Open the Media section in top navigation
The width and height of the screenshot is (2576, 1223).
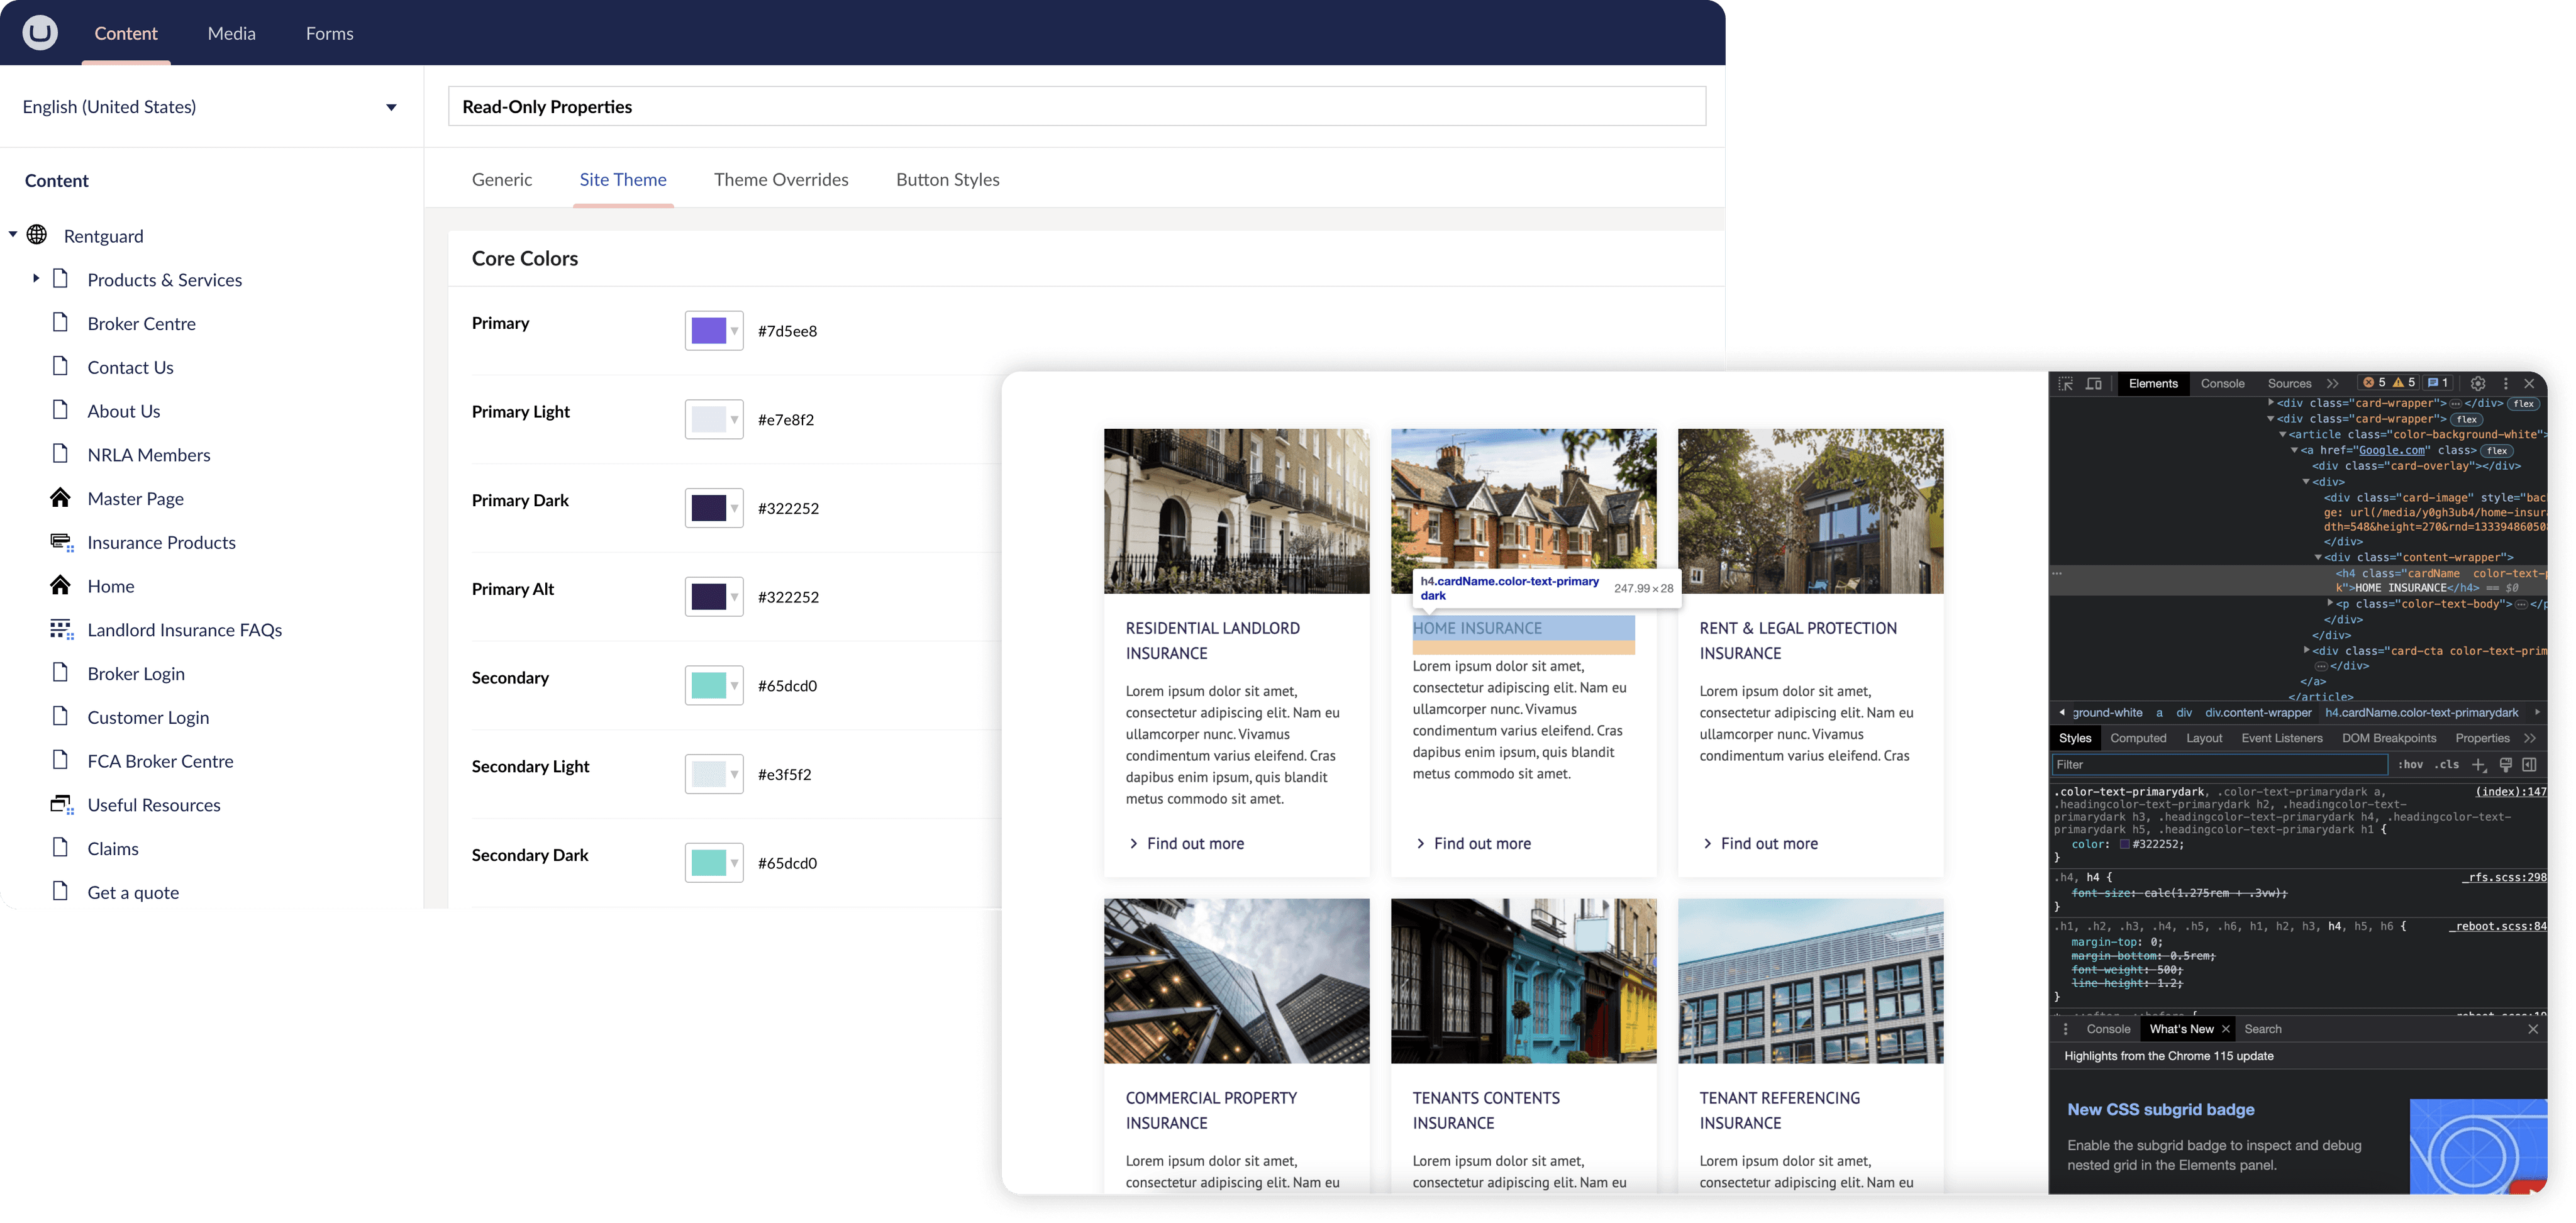coord(231,33)
